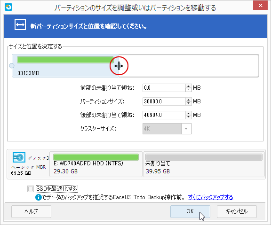This screenshot has height=225, width=271.
Task: Click the right edge handle of partition bar
Action: coord(119,66)
